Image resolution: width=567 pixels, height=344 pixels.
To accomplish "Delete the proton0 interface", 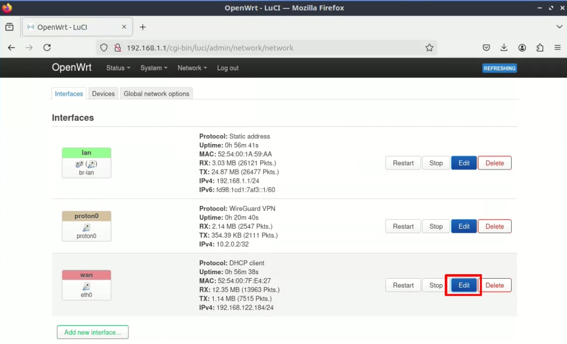I will 494,227.
